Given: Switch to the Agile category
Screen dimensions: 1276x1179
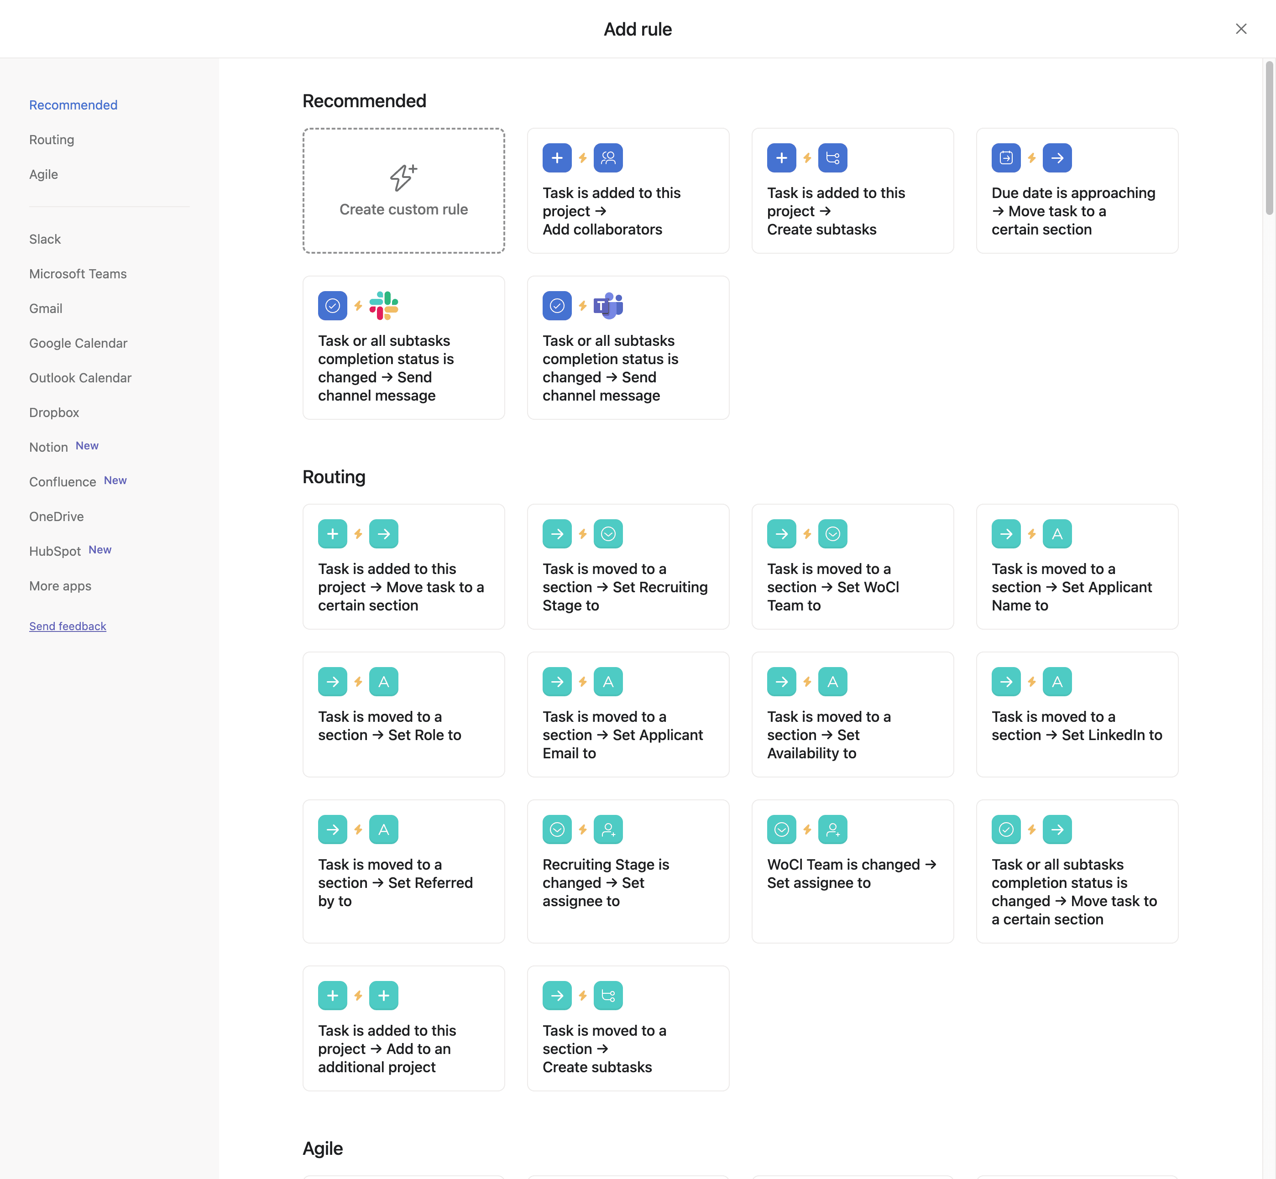Looking at the screenshot, I should [43, 174].
